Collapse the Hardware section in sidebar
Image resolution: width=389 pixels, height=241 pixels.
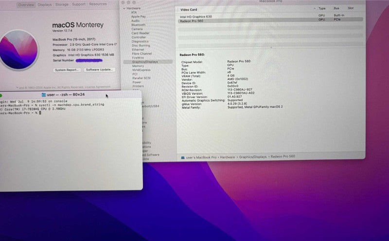point(124,8)
